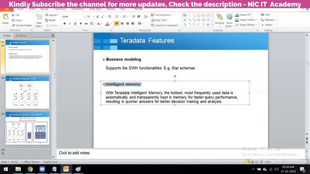Click the zoom slider handle

coord(284,161)
